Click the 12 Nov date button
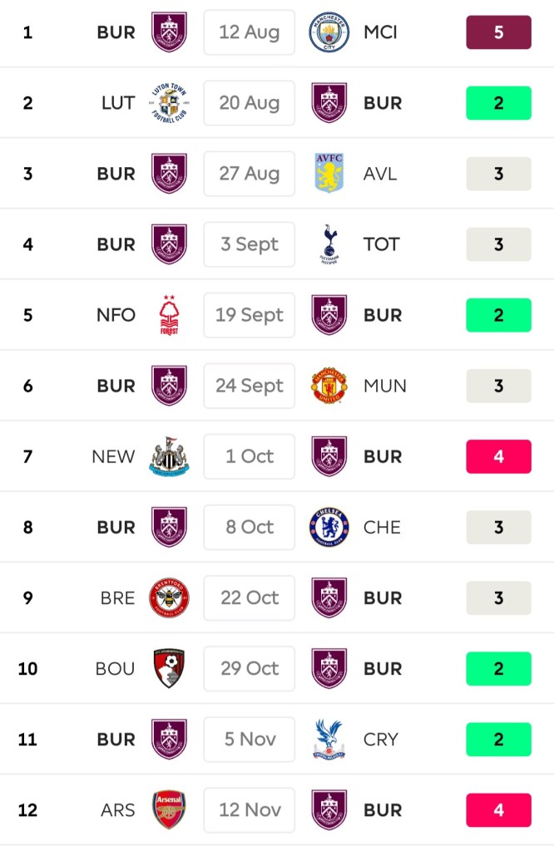 pos(250,809)
